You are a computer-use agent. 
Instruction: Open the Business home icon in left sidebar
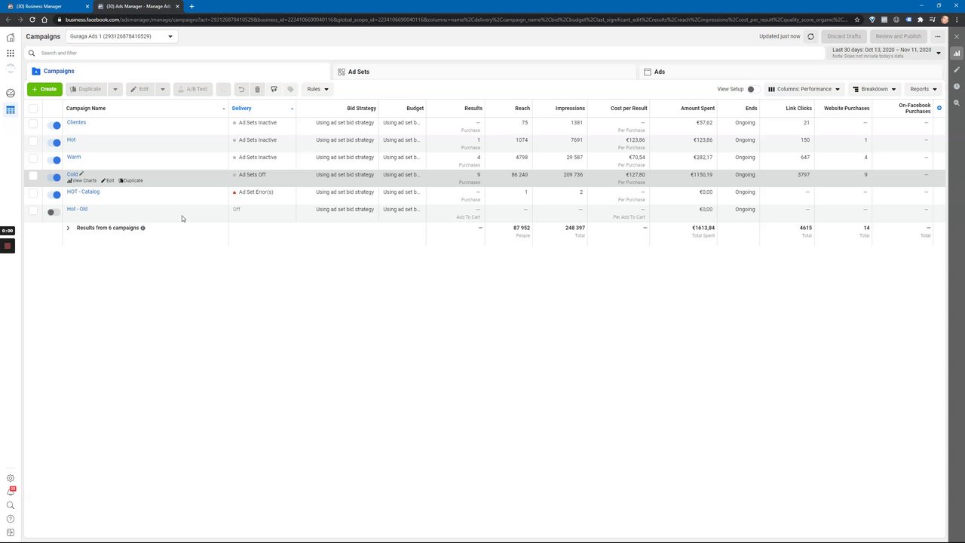click(x=11, y=37)
